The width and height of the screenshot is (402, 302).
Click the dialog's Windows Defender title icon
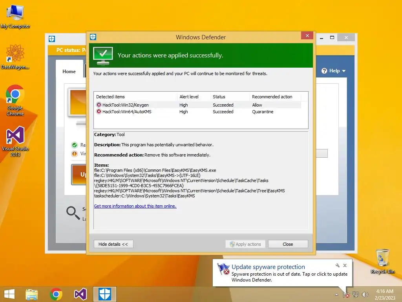point(93,37)
